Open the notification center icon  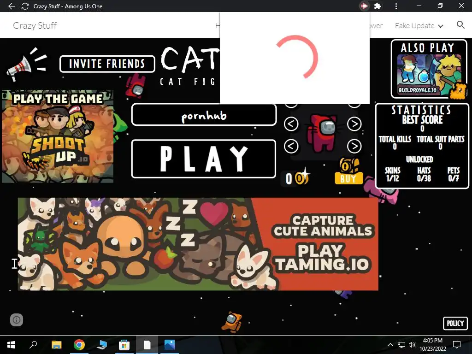457,345
